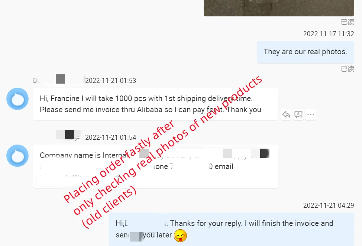Select the "Company name is Internat" message bubble

click(x=156, y=166)
